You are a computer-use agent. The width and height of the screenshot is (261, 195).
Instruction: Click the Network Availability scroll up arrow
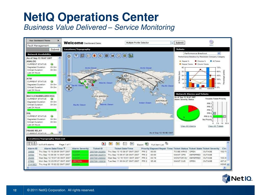[x=60, y=58]
